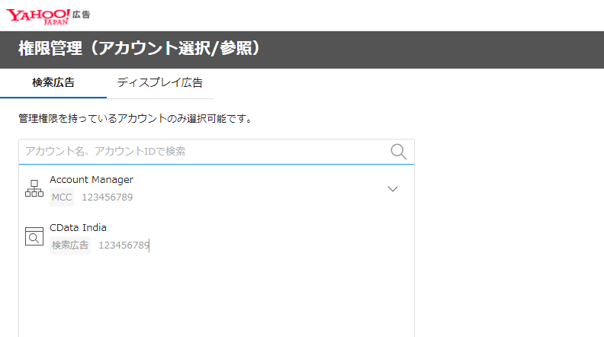The height and width of the screenshot is (337, 604).
Task: Select the 検索広告 tab
Action: tap(53, 82)
